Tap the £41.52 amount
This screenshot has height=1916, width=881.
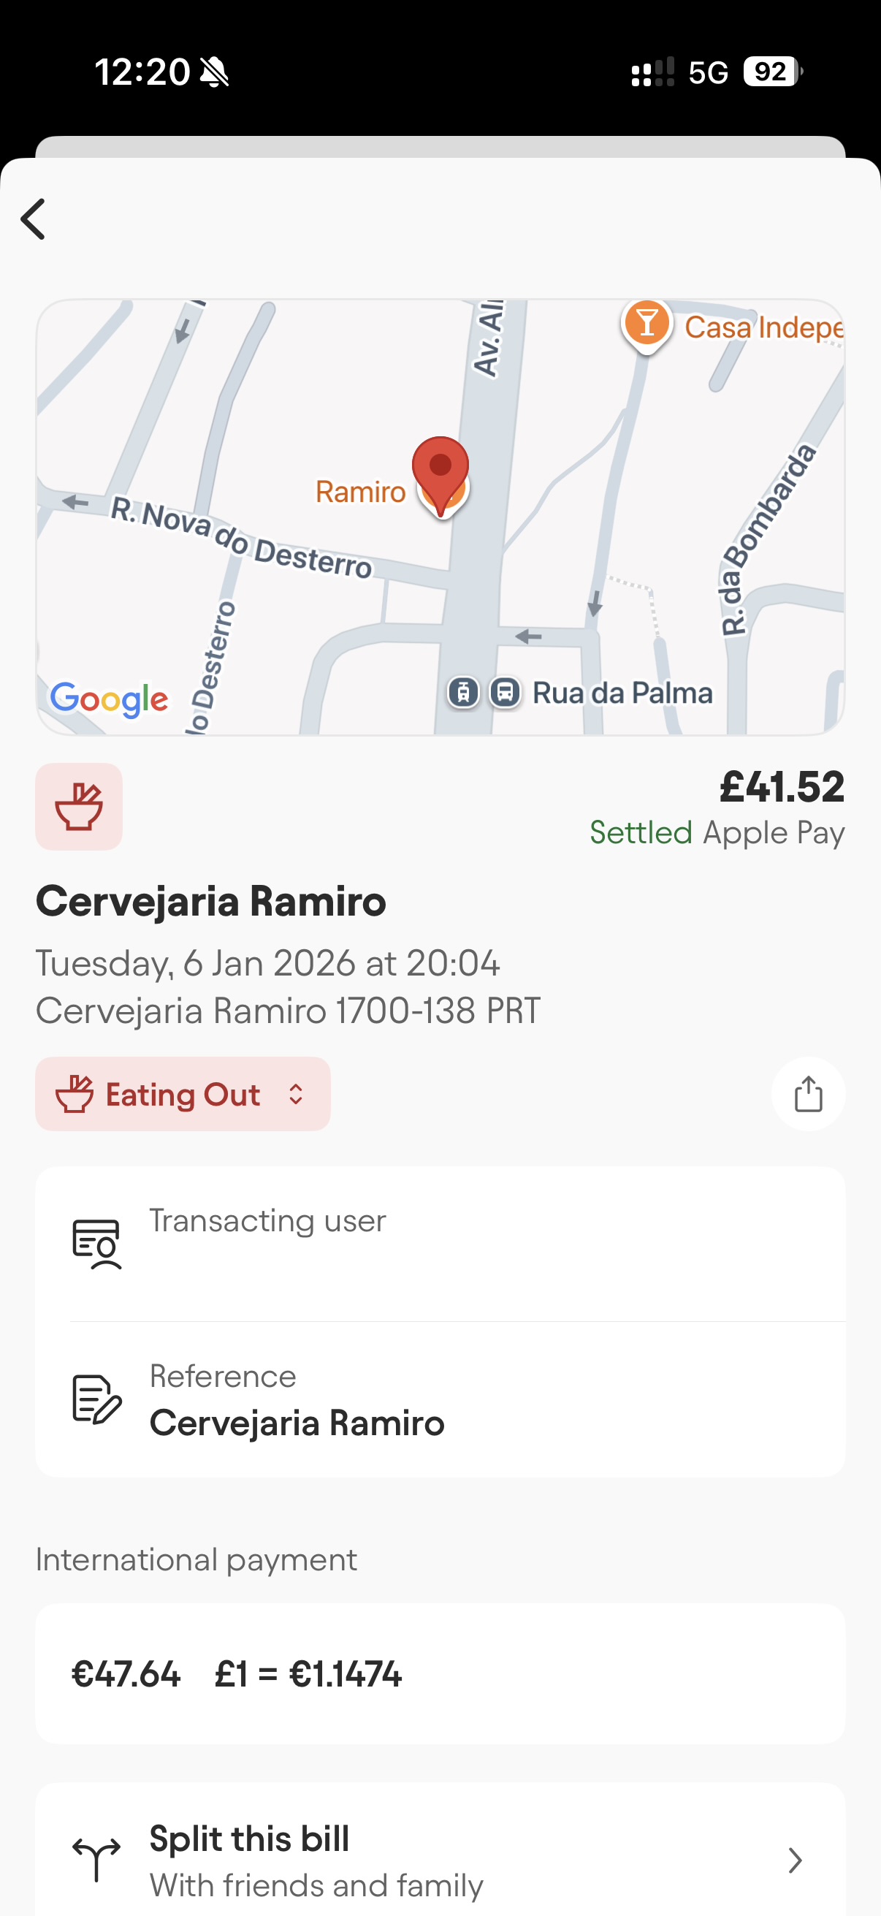pos(782,787)
